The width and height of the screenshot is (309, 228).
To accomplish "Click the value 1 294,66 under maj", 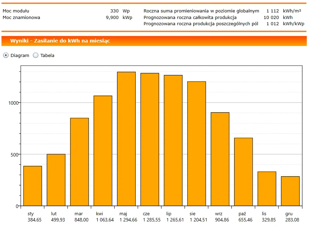I will (128, 219).
